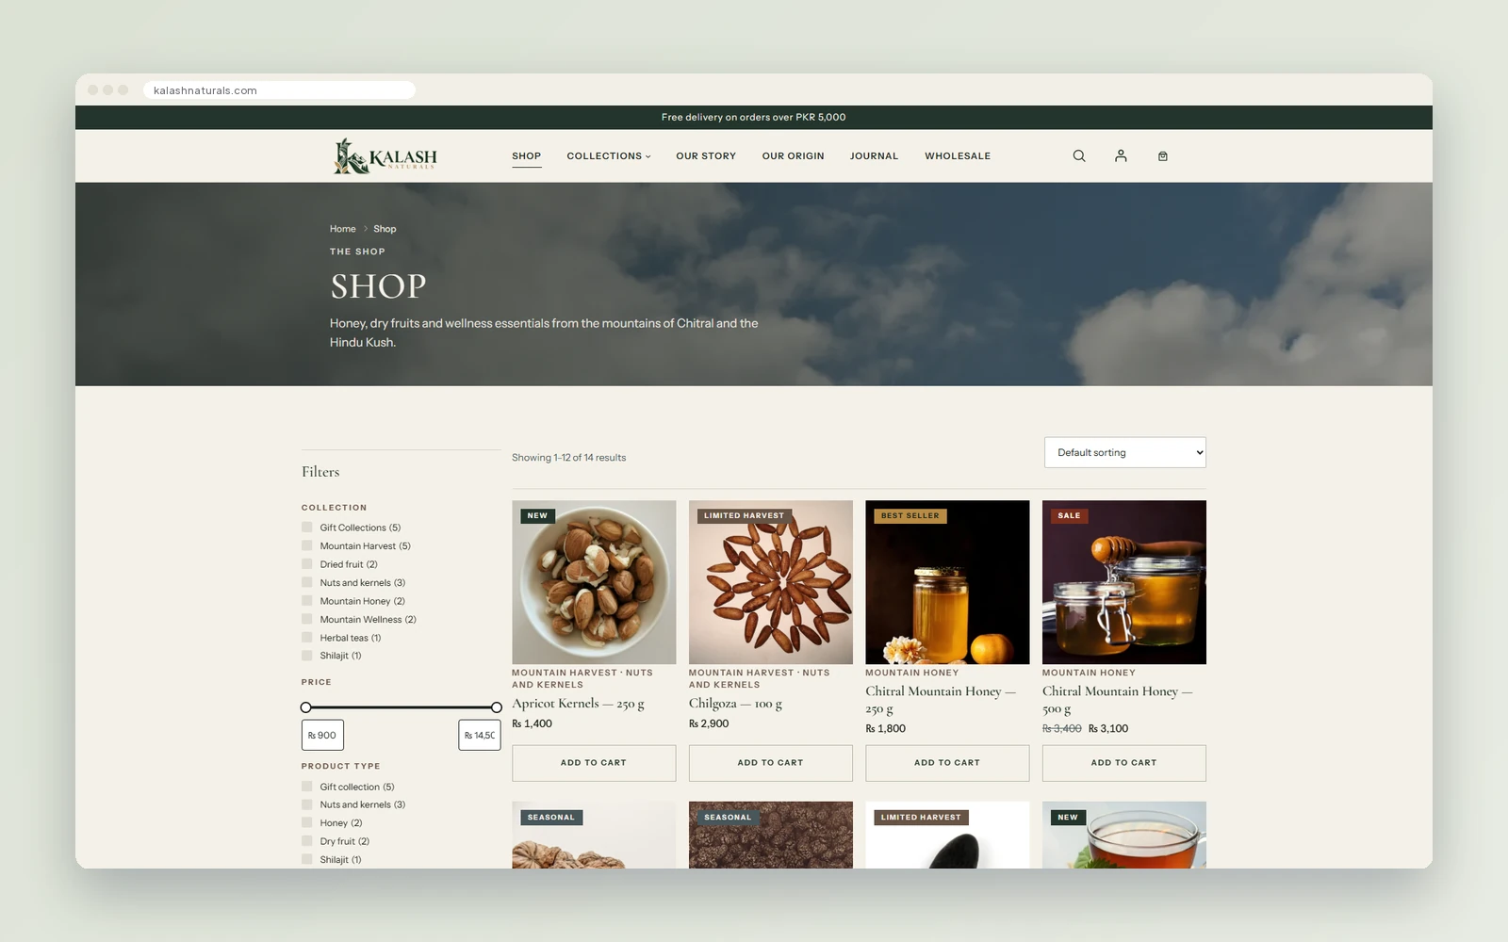
Task: Click the maximum price field ₨ 14,50
Action: (480, 736)
